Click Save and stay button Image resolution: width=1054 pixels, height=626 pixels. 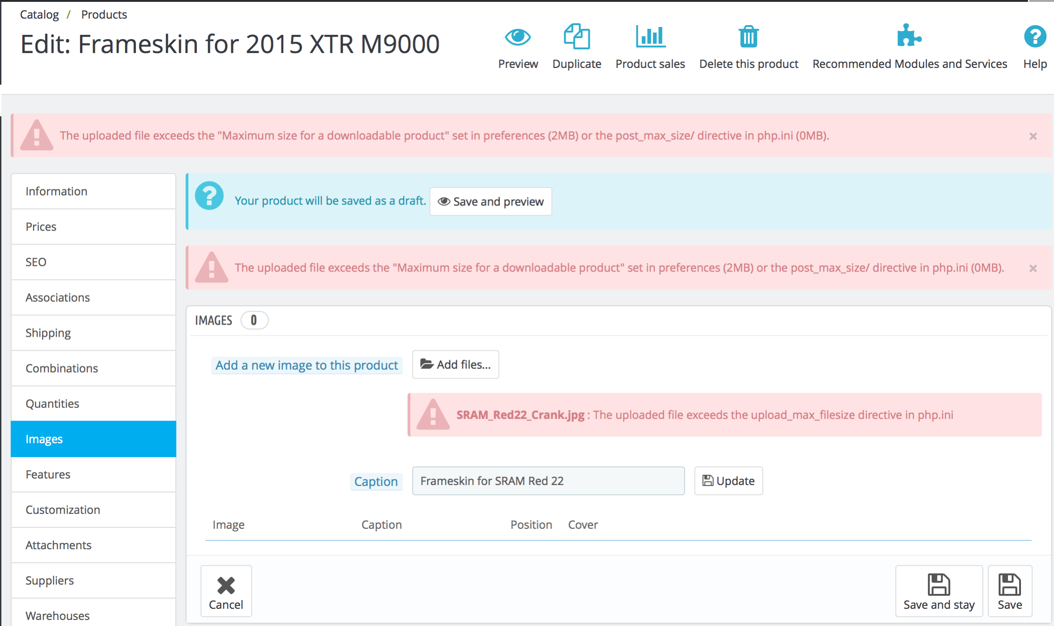(939, 591)
